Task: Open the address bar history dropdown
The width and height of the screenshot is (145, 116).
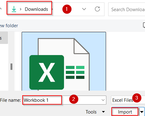Action: (84, 9)
